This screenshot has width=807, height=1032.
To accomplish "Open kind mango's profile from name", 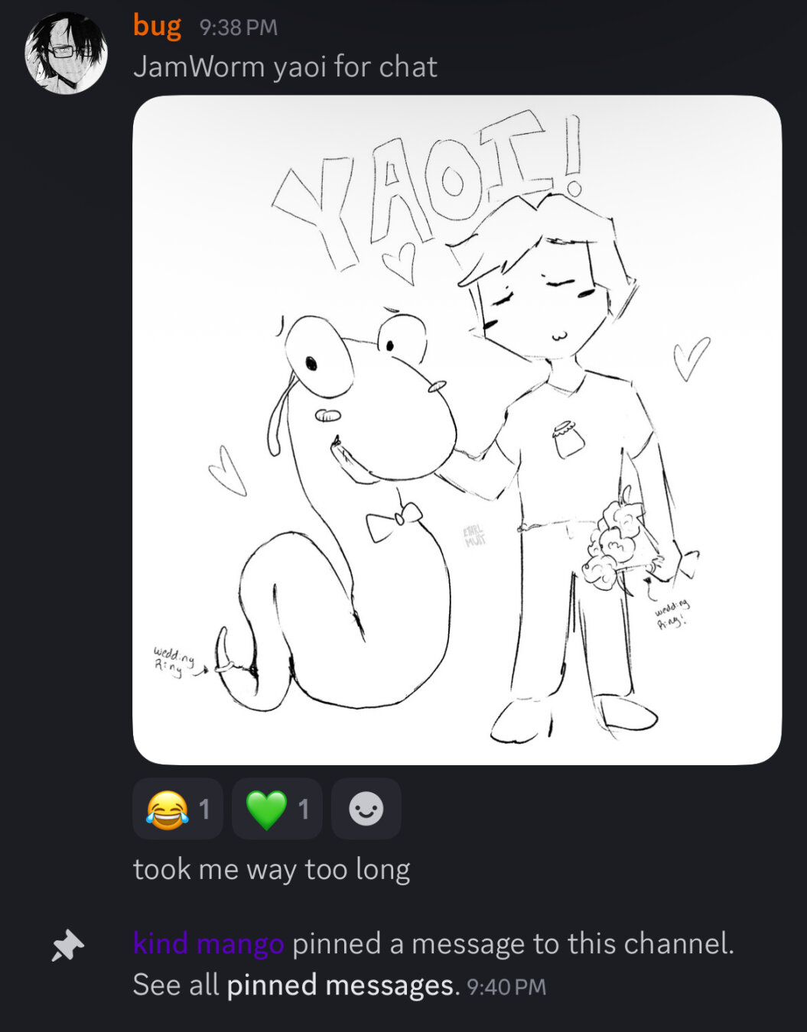I will click(x=209, y=943).
